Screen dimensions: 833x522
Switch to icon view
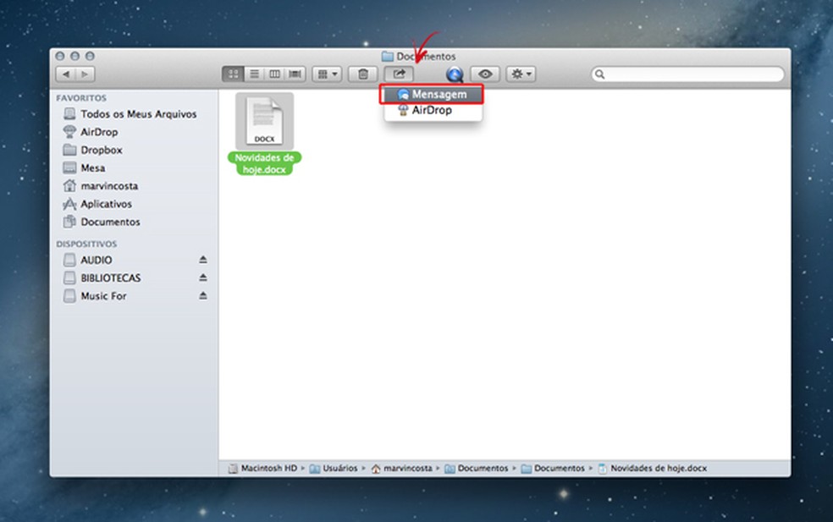[233, 74]
